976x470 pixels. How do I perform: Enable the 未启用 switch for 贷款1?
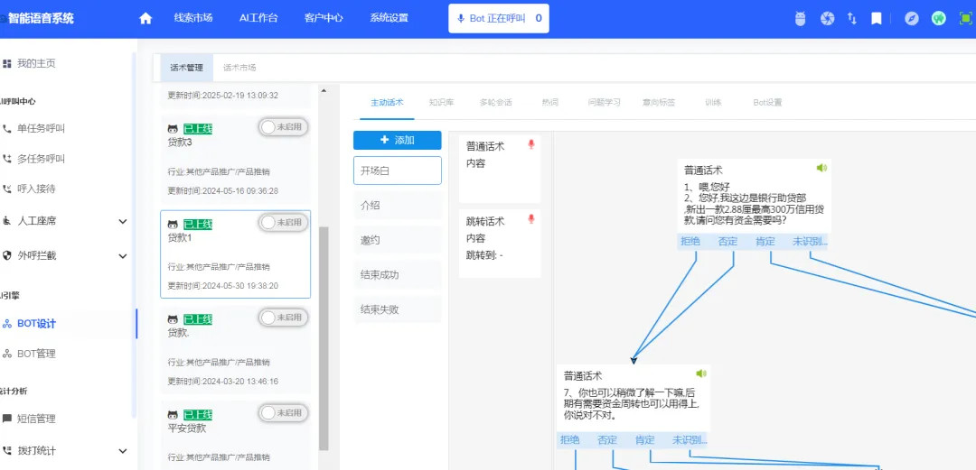click(x=283, y=222)
